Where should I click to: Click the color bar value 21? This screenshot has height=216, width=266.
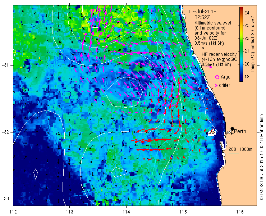[247, 51]
